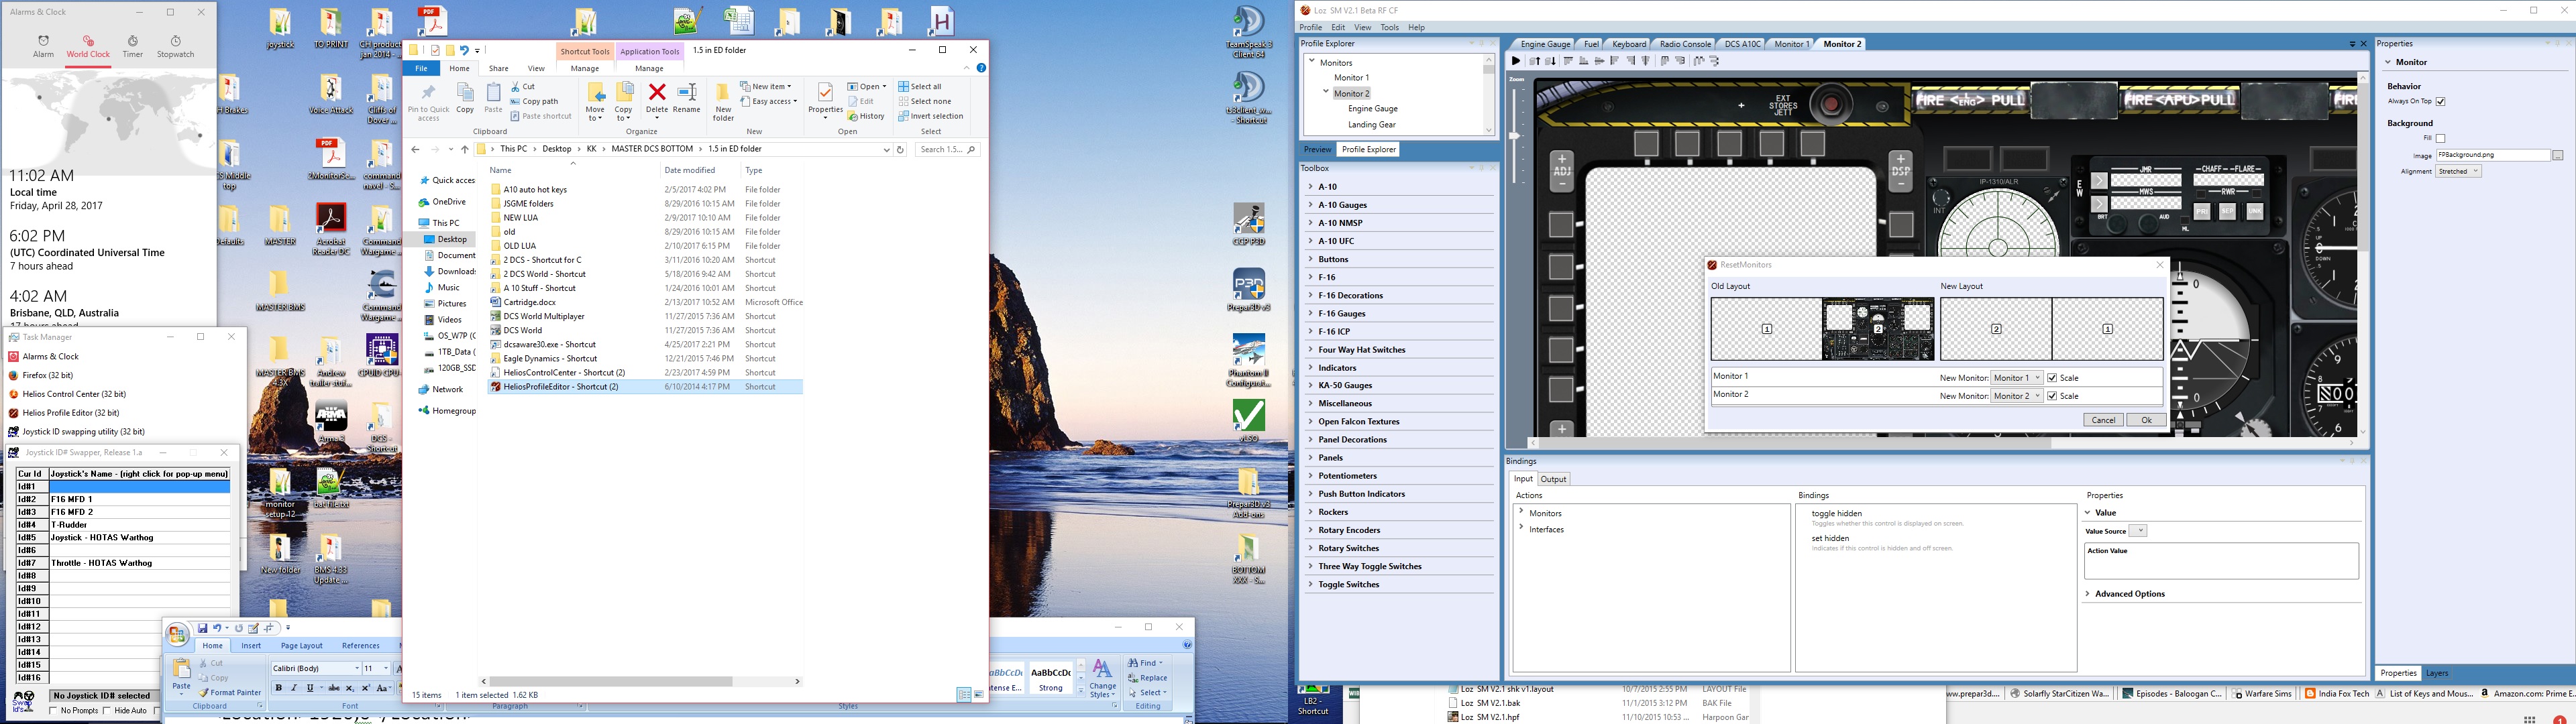Image resolution: width=2576 pixels, height=724 pixels.
Task: Click the New folder icon in Explorer ribbon
Action: 723,94
